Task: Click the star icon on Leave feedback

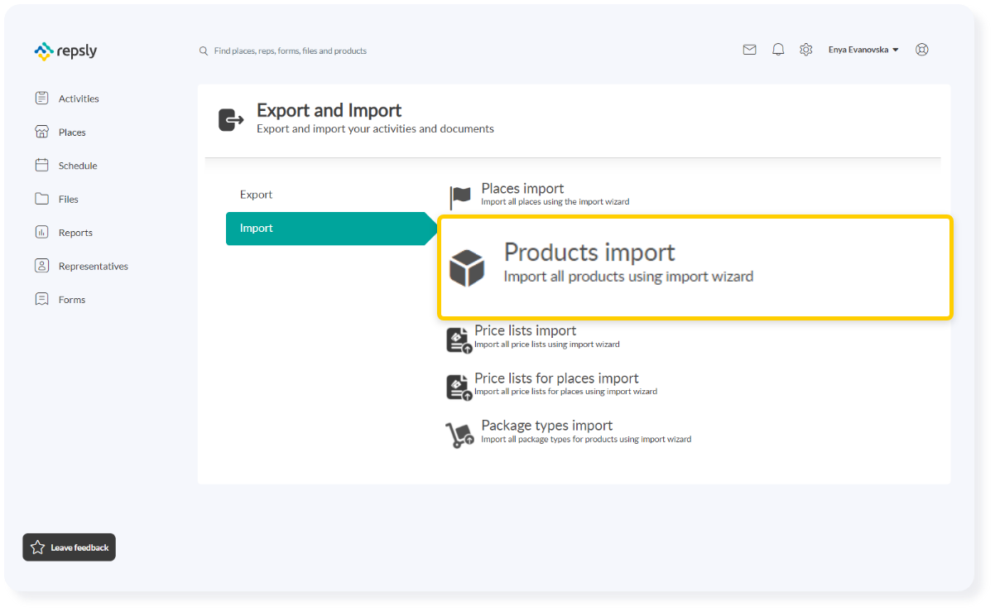Action: 37,547
